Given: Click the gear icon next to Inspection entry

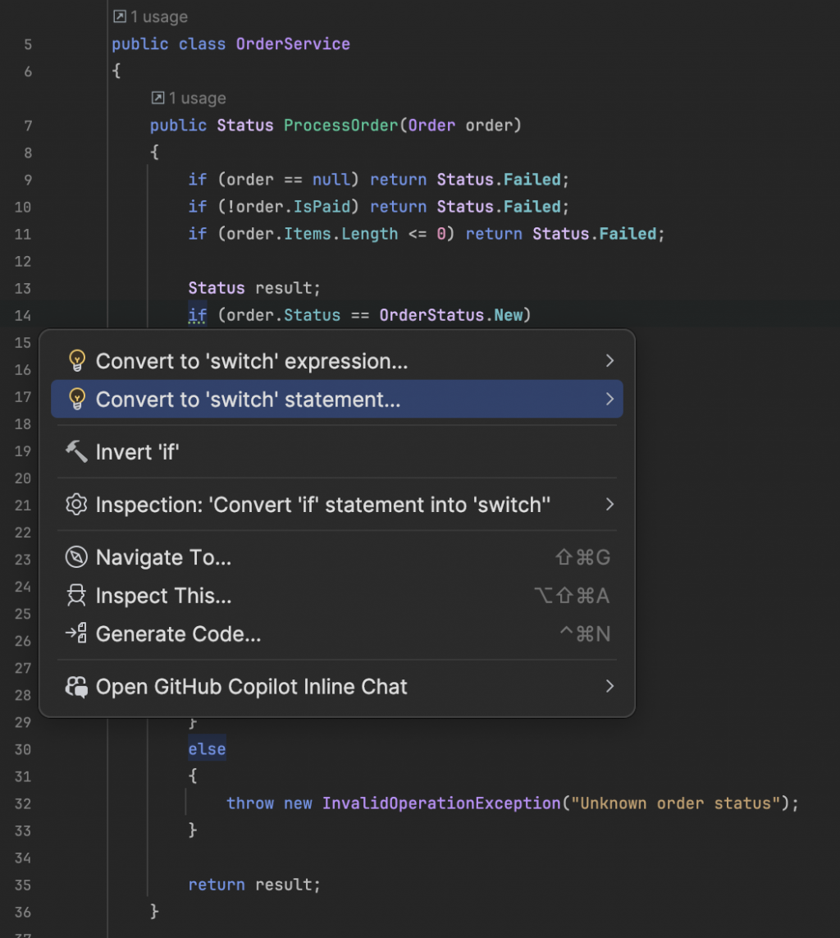Looking at the screenshot, I should tap(76, 504).
